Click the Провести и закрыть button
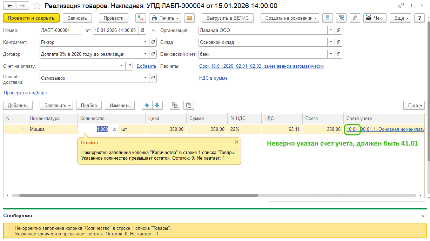 (x=31, y=18)
